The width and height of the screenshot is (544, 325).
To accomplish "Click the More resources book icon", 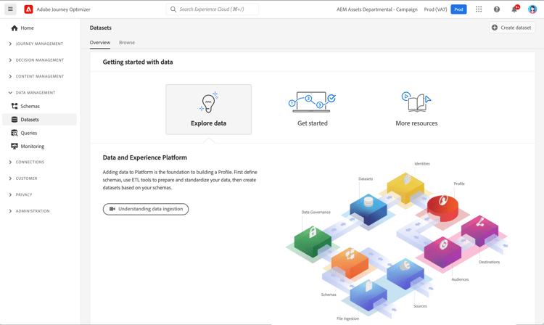I will (x=416, y=102).
